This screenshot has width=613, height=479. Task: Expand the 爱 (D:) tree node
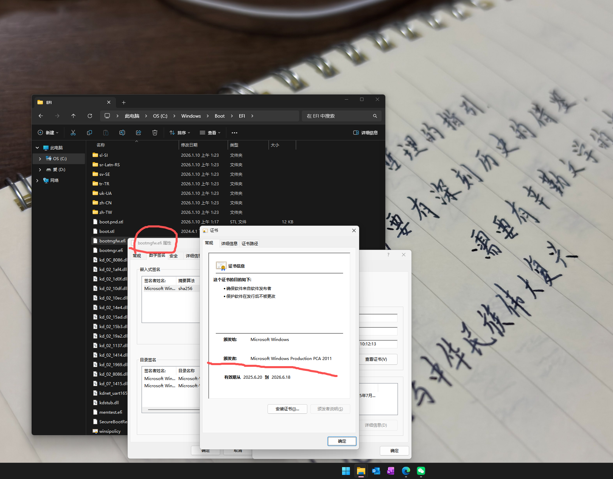point(40,170)
